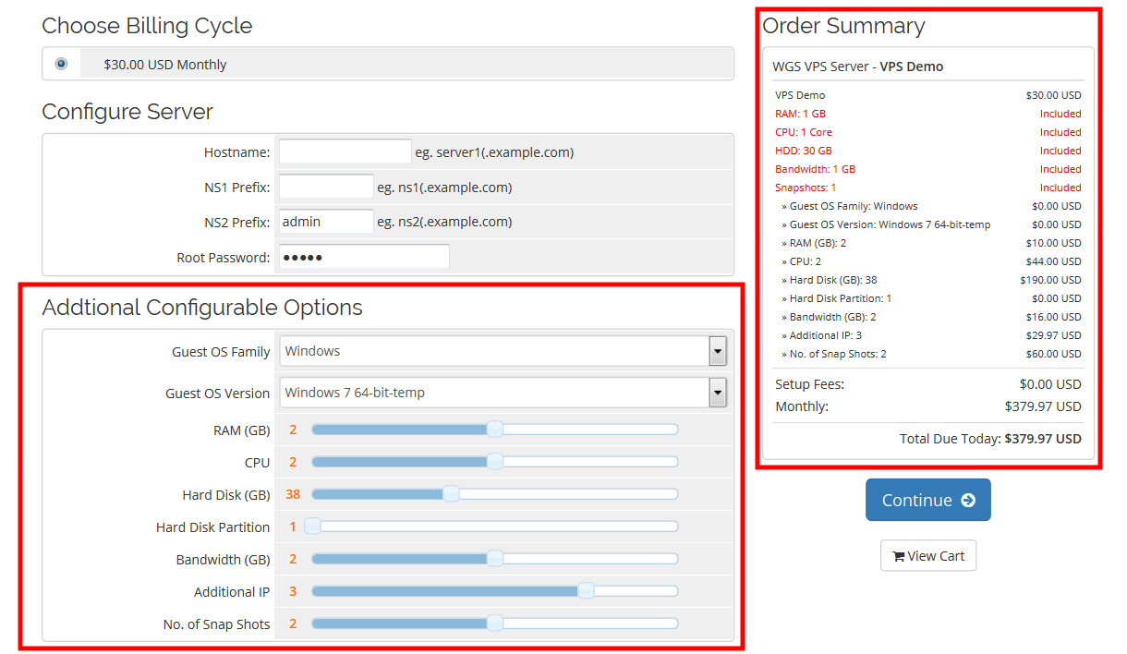The width and height of the screenshot is (1127, 654).
Task: Click the arrow icon on Continue button
Action: tap(968, 500)
